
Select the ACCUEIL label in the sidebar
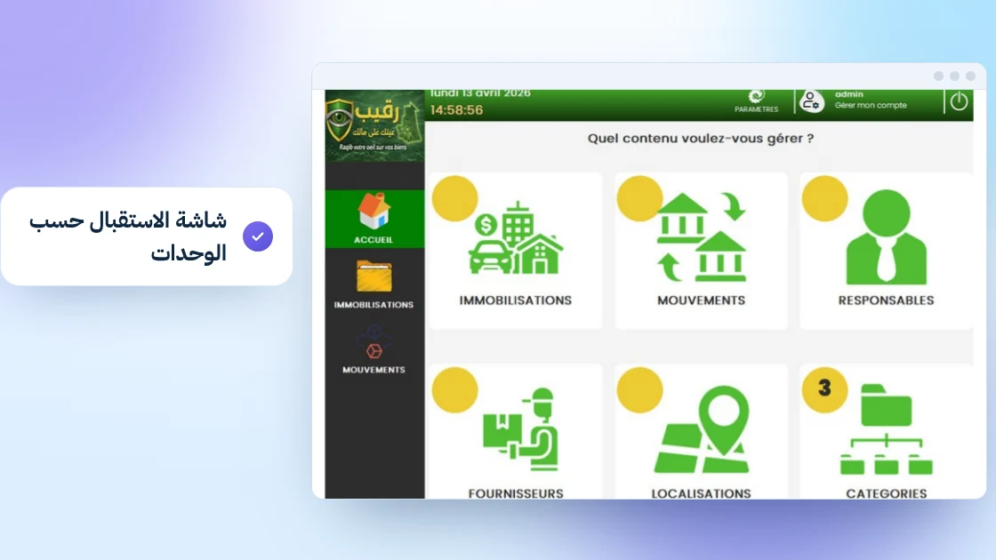point(373,240)
